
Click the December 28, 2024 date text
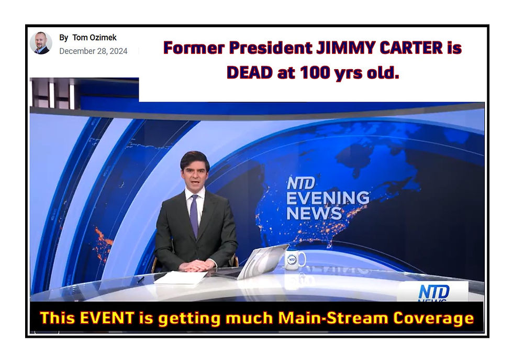tap(93, 51)
